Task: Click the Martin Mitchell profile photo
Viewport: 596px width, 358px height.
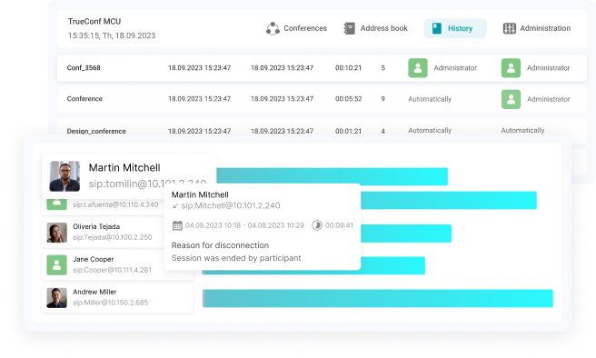Action: tap(65, 176)
